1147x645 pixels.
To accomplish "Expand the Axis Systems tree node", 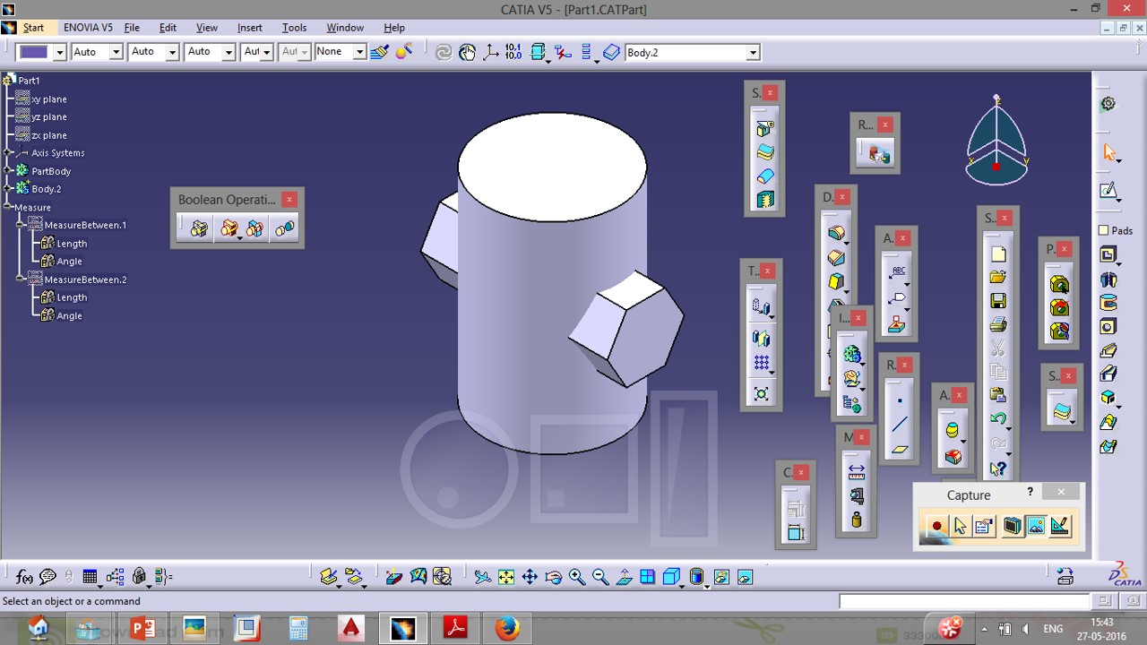I will tap(8, 153).
